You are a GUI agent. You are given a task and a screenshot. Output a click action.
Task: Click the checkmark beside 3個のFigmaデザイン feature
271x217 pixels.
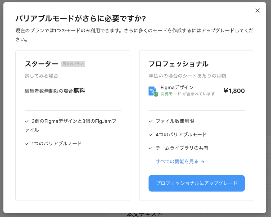coord(27,121)
